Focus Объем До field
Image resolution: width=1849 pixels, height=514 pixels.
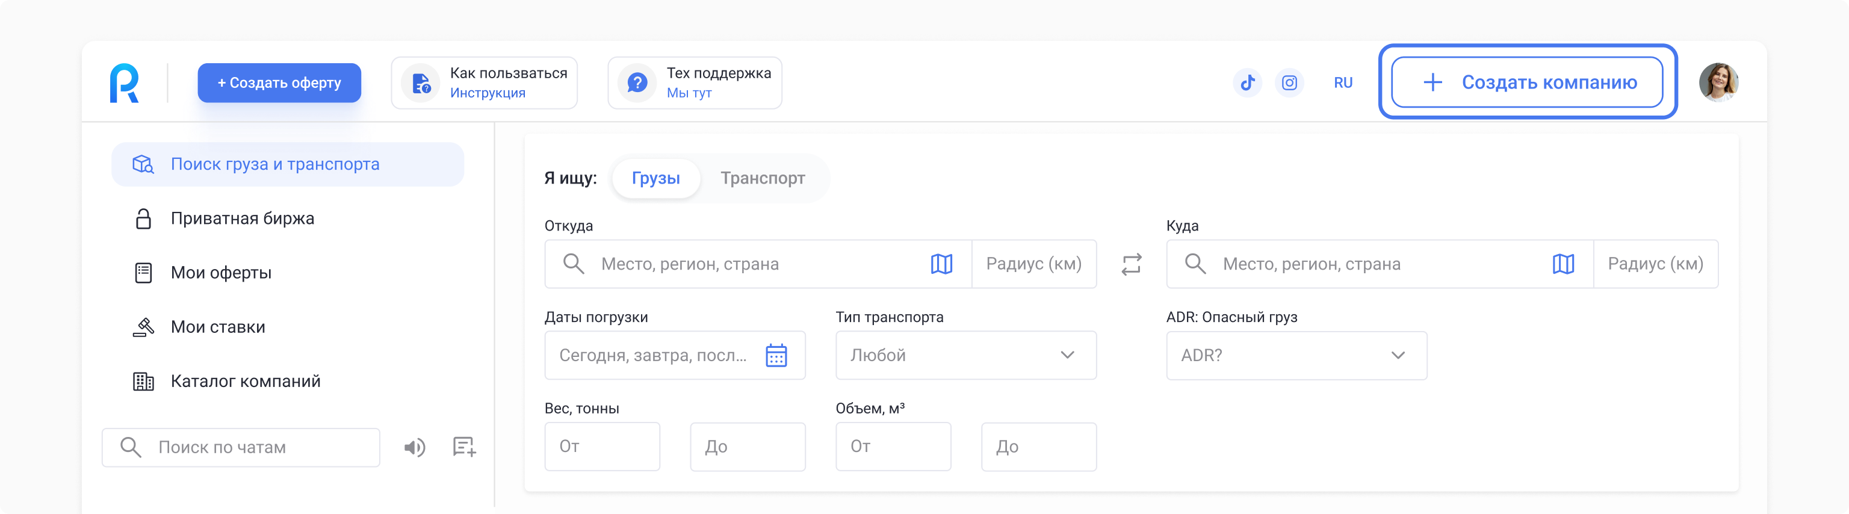tap(1039, 447)
